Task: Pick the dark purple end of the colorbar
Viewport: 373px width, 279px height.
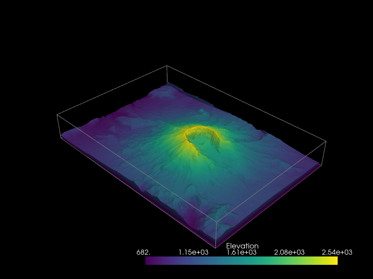Action: 150,261
